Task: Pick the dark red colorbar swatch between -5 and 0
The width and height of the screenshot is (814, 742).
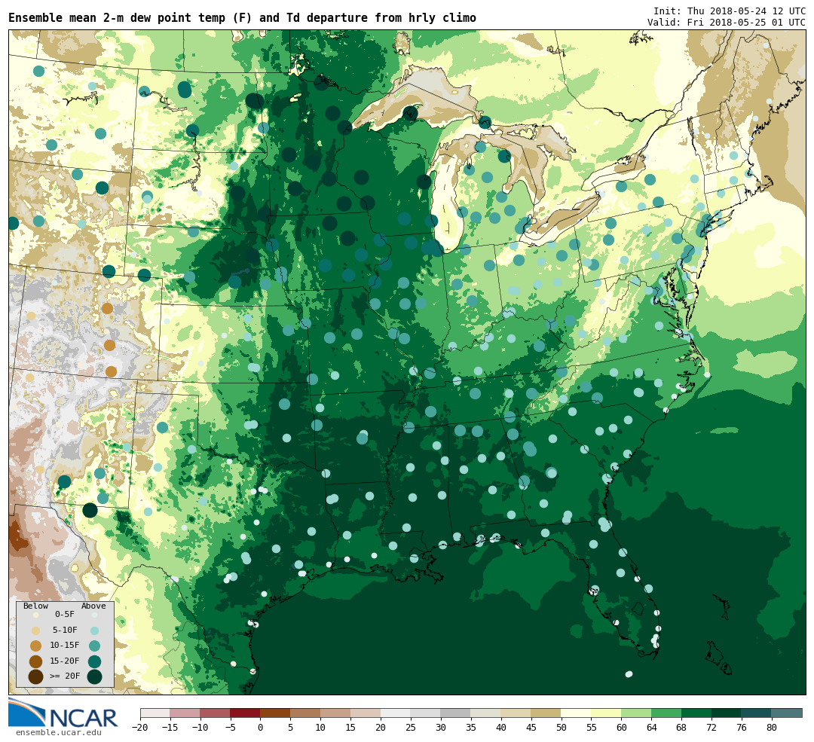Action: point(245,713)
